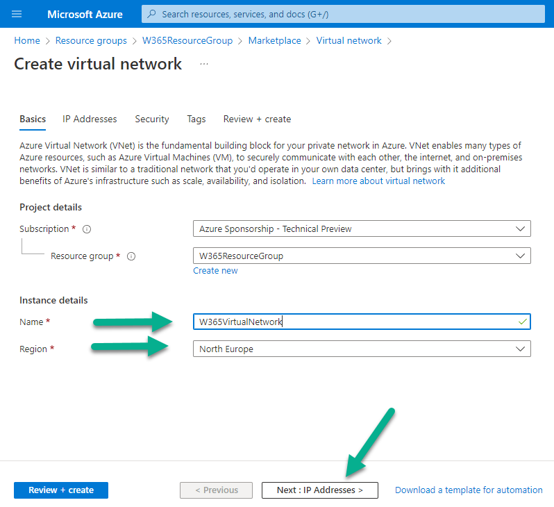Open Learn more about virtual network
This screenshot has width=554, height=507.
(x=378, y=181)
